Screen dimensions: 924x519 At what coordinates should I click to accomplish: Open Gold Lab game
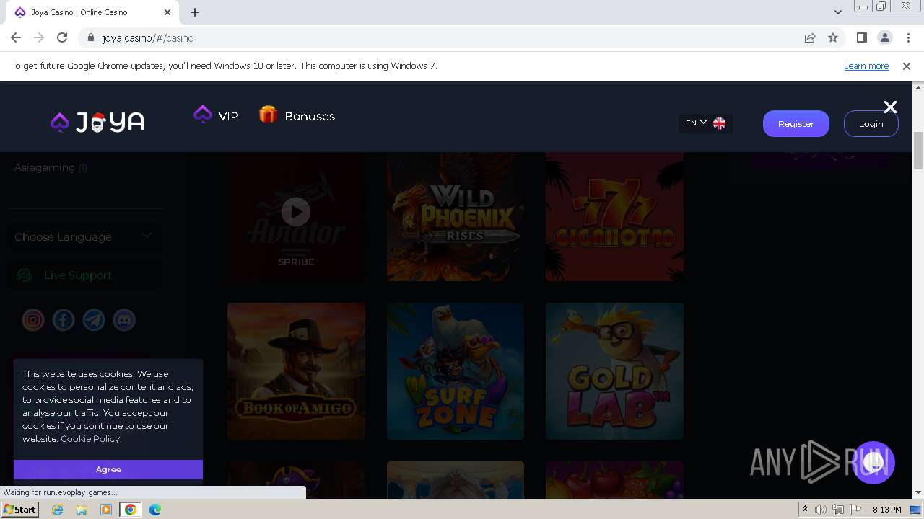coord(614,371)
